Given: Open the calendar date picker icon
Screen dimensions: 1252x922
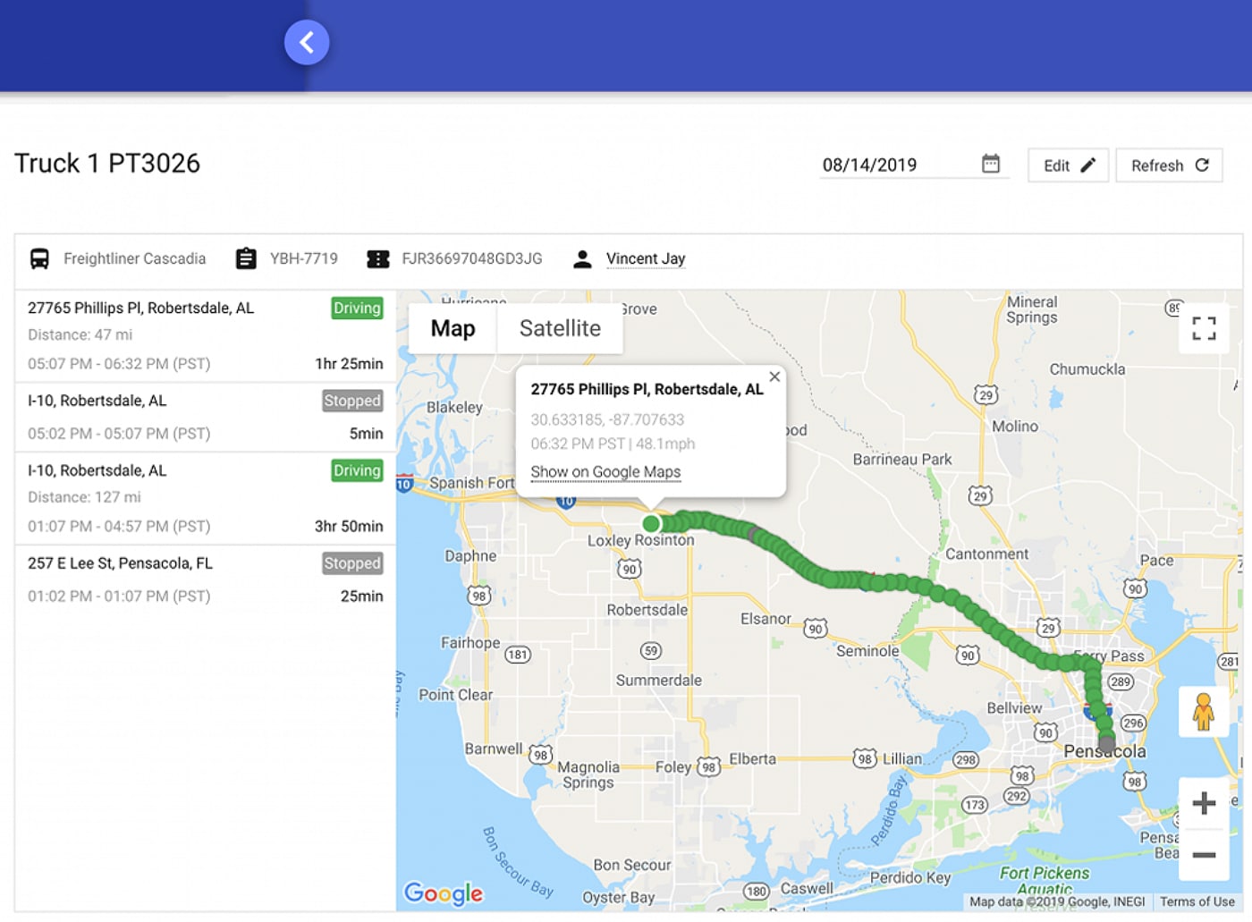Looking at the screenshot, I should (990, 164).
